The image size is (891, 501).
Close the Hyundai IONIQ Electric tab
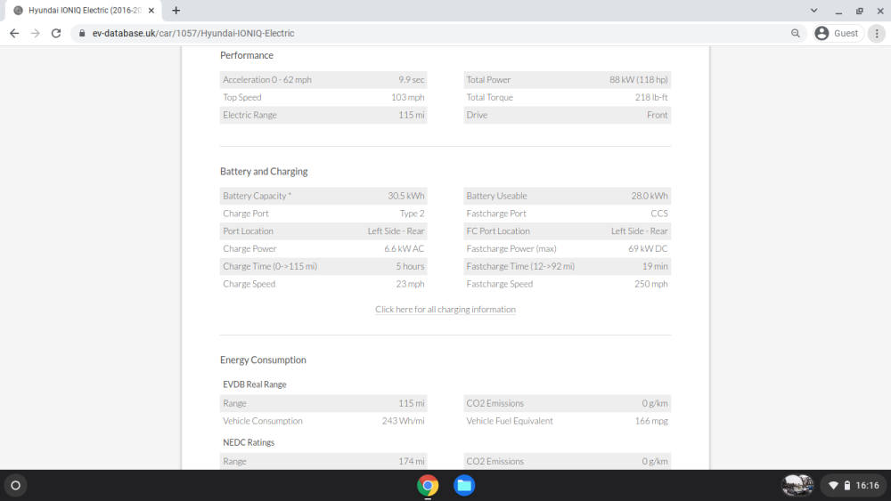tap(151, 10)
